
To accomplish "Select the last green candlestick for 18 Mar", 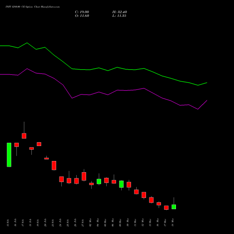I will click(174, 204).
